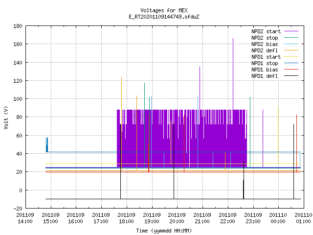The height and width of the screenshot is (235, 313).
Task: Click the yellow spike at 00:00
Action: (x=278, y=135)
